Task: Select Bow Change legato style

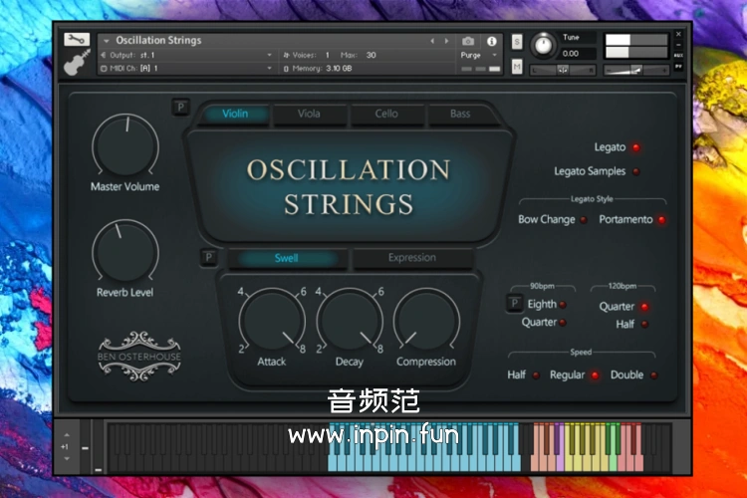Action: (x=583, y=220)
